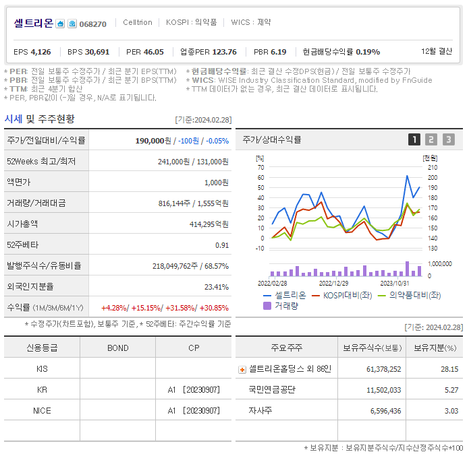Click the price and relative return line chart
The height and width of the screenshot is (456, 469).
pos(346,207)
